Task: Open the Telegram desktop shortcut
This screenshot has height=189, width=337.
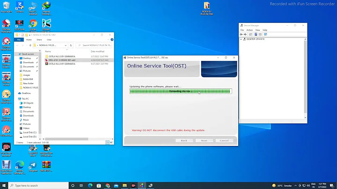Action: click(33, 167)
